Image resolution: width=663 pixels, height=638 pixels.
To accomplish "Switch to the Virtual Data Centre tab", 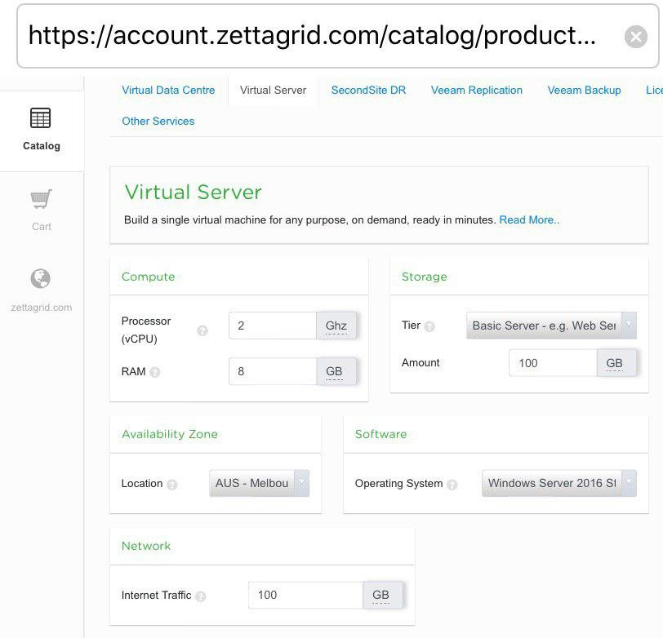I will click(x=168, y=91).
